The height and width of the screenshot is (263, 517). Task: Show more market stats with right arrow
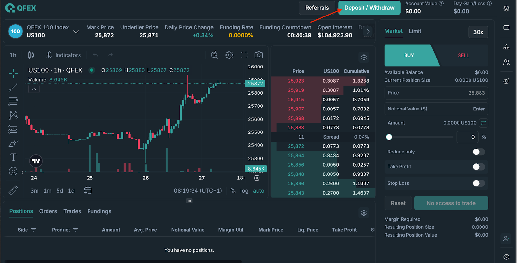368,31
